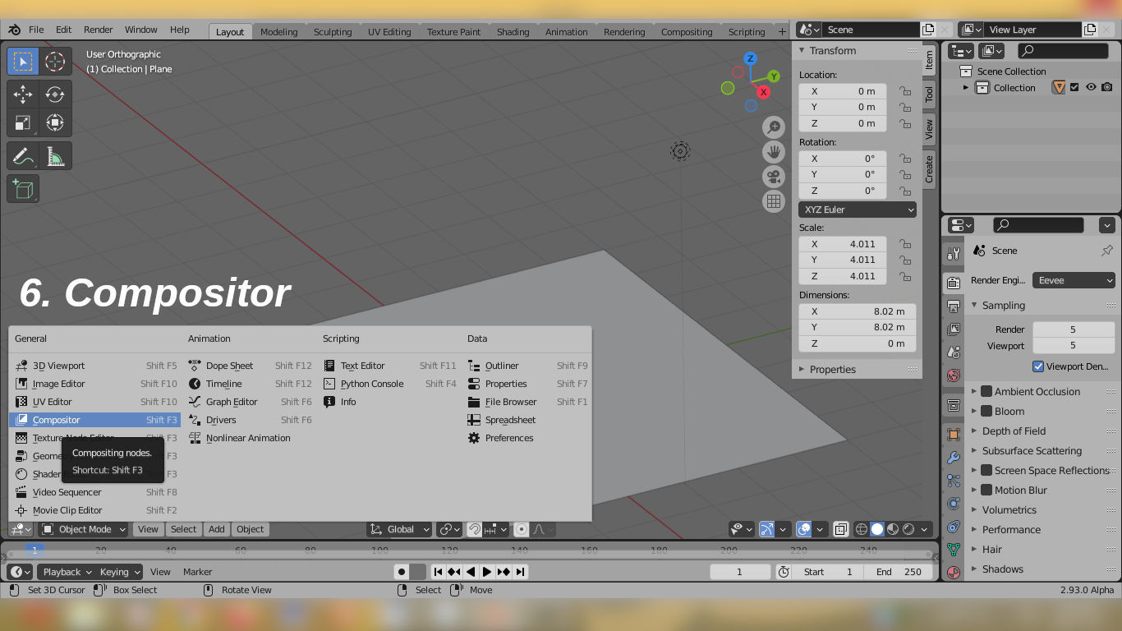Screen dimensions: 1122x631
Task: Toggle Collection exclude checkbox
Action: tap(1074, 87)
